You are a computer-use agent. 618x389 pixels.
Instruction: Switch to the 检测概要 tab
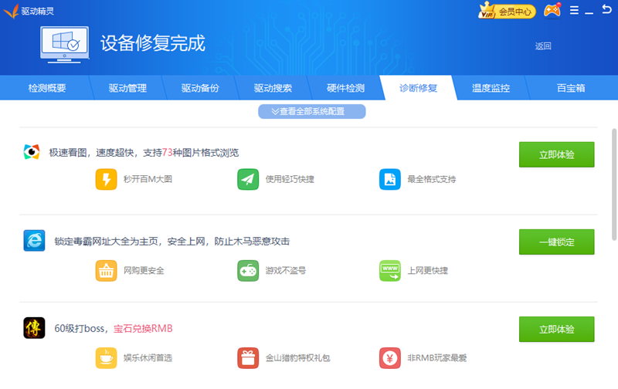click(47, 88)
